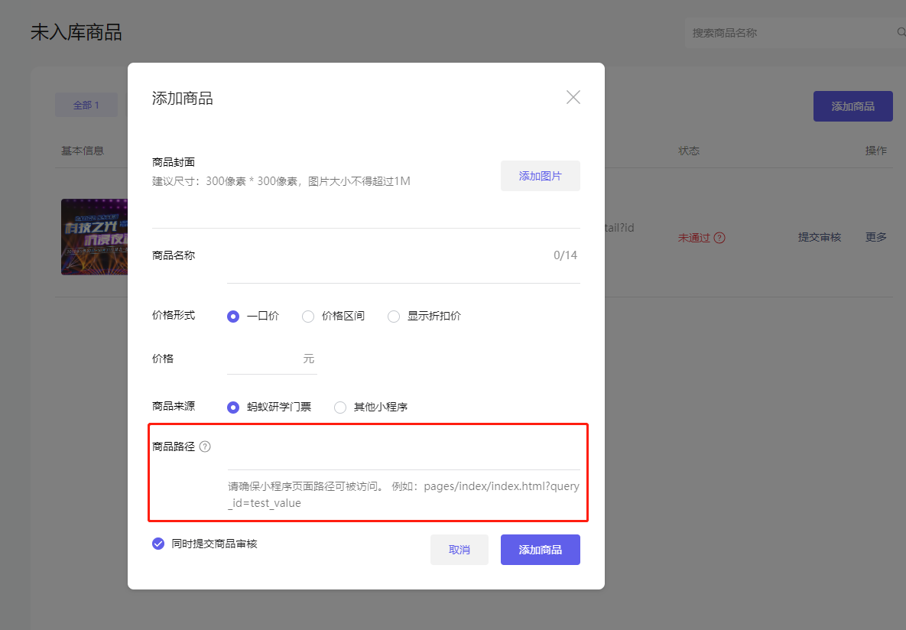Click the product thumbnail image
This screenshot has width=906, height=630.
coord(94,237)
